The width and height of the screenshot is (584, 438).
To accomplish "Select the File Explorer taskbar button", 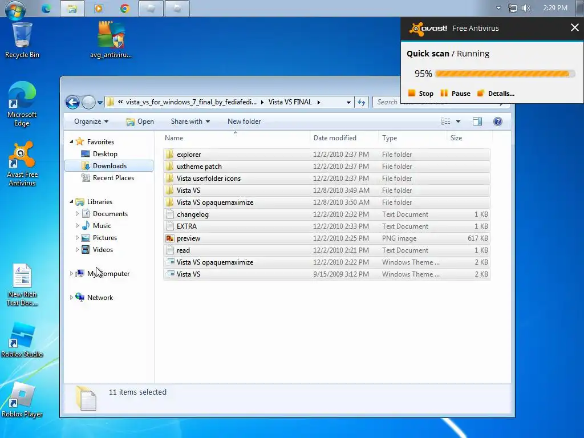I will coord(72,8).
